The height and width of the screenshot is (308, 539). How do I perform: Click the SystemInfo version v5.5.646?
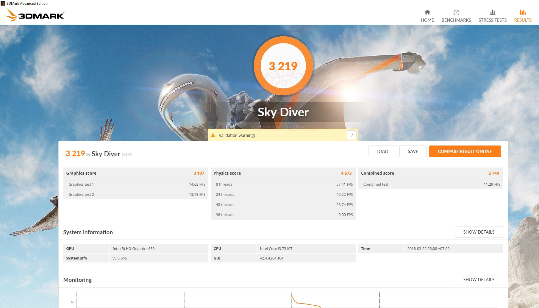(x=120, y=258)
